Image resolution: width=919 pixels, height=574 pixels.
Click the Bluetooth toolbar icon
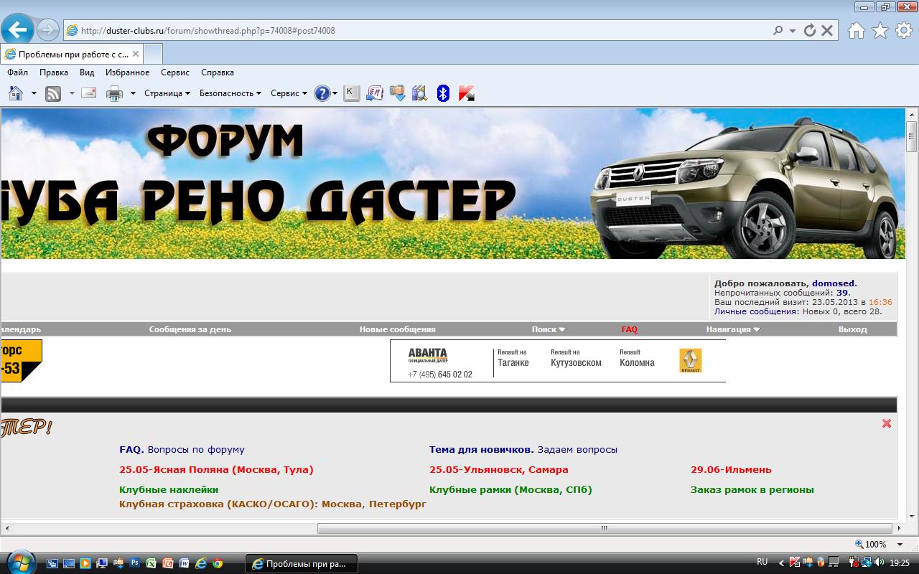click(443, 93)
